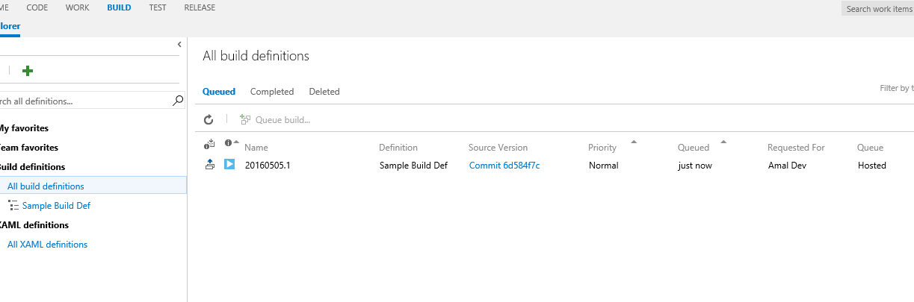Open Commit 6d584f7c link
The image size is (914, 302).
point(504,166)
